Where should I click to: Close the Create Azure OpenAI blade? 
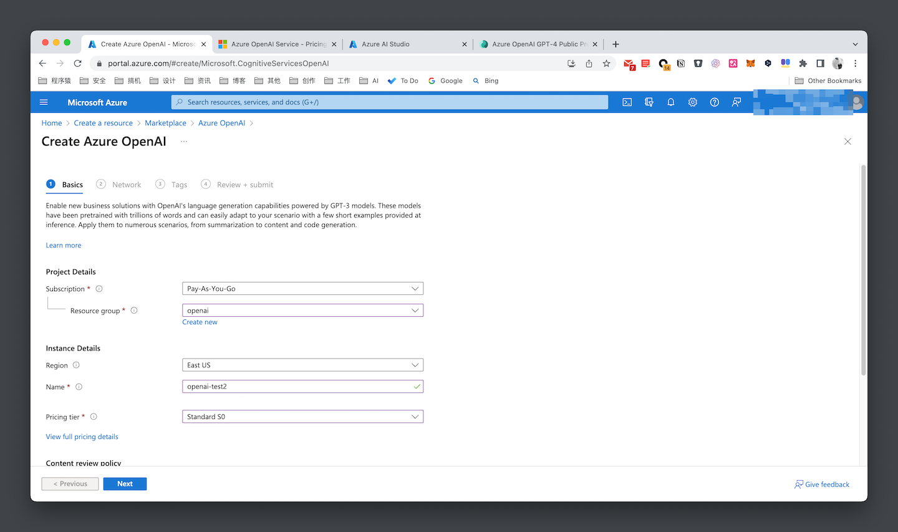pyautogui.click(x=847, y=142)
